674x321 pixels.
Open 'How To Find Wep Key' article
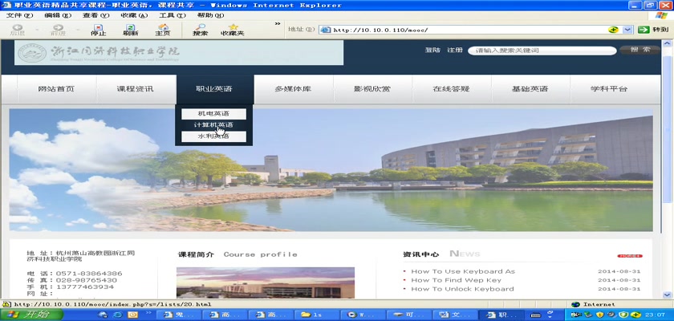[456, 280]
